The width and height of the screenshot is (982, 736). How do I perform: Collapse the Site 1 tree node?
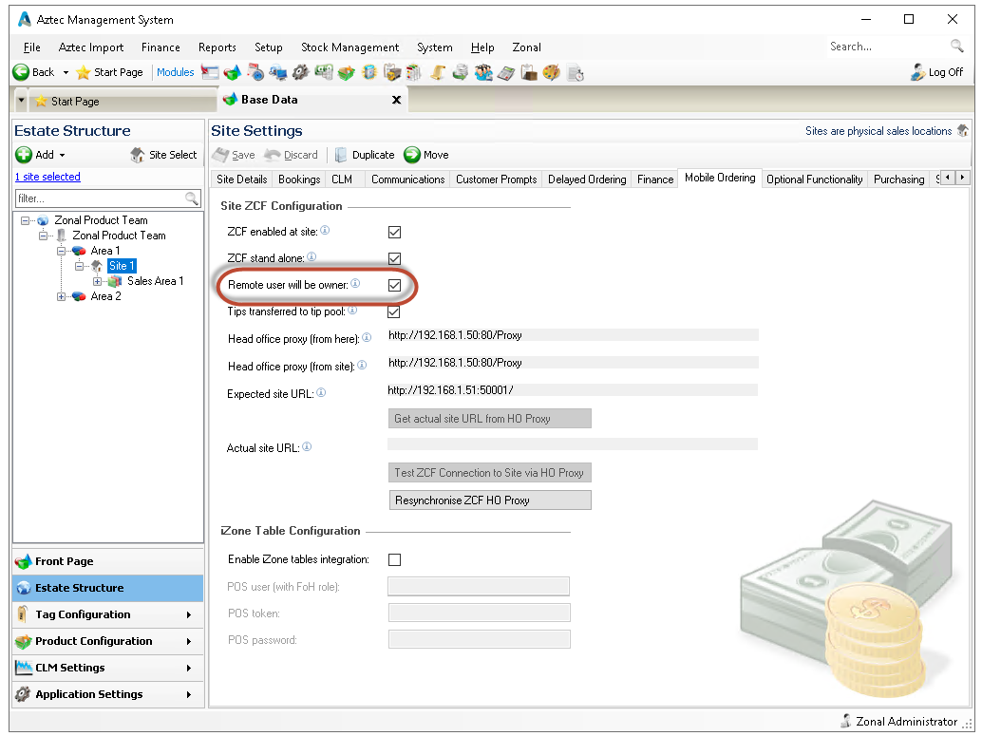tap(79, 266)
